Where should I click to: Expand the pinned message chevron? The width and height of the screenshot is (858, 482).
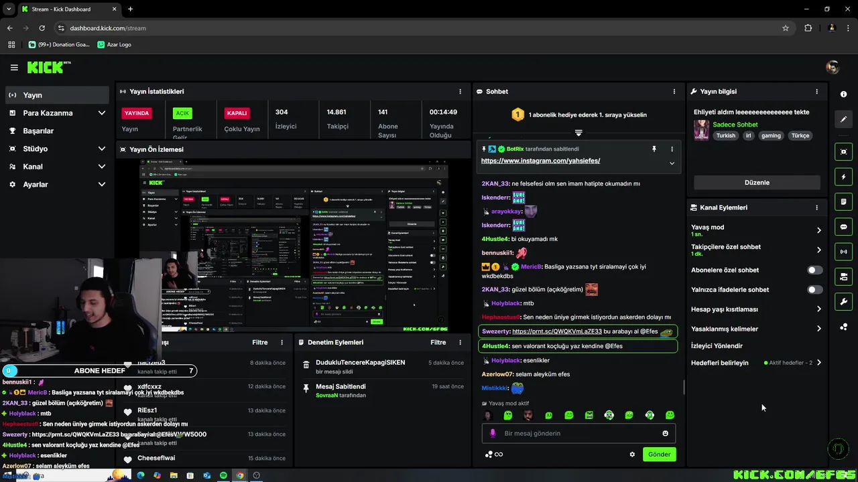(672, 163)
